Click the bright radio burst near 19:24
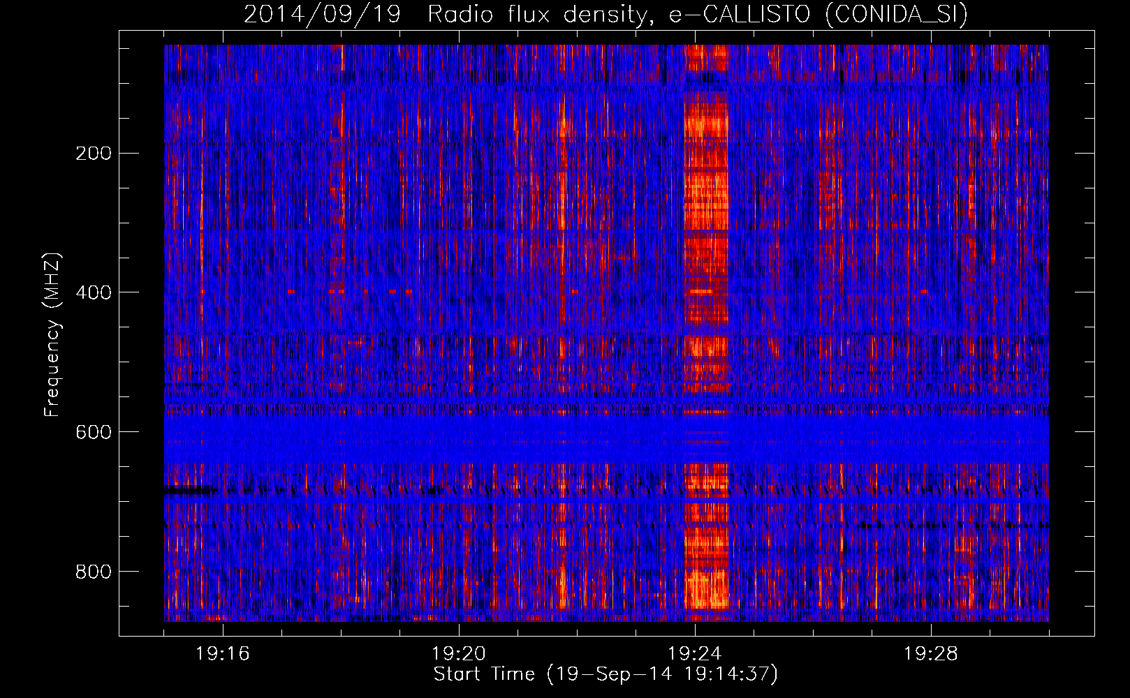 point(707,328)
